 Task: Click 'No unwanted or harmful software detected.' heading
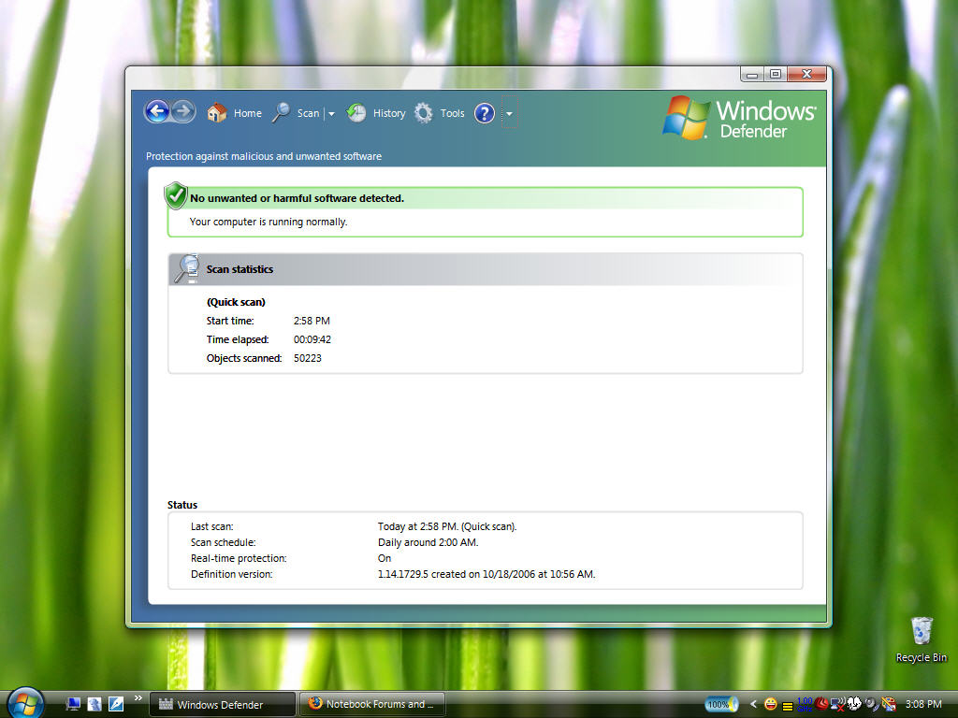[x=297, y=198]
